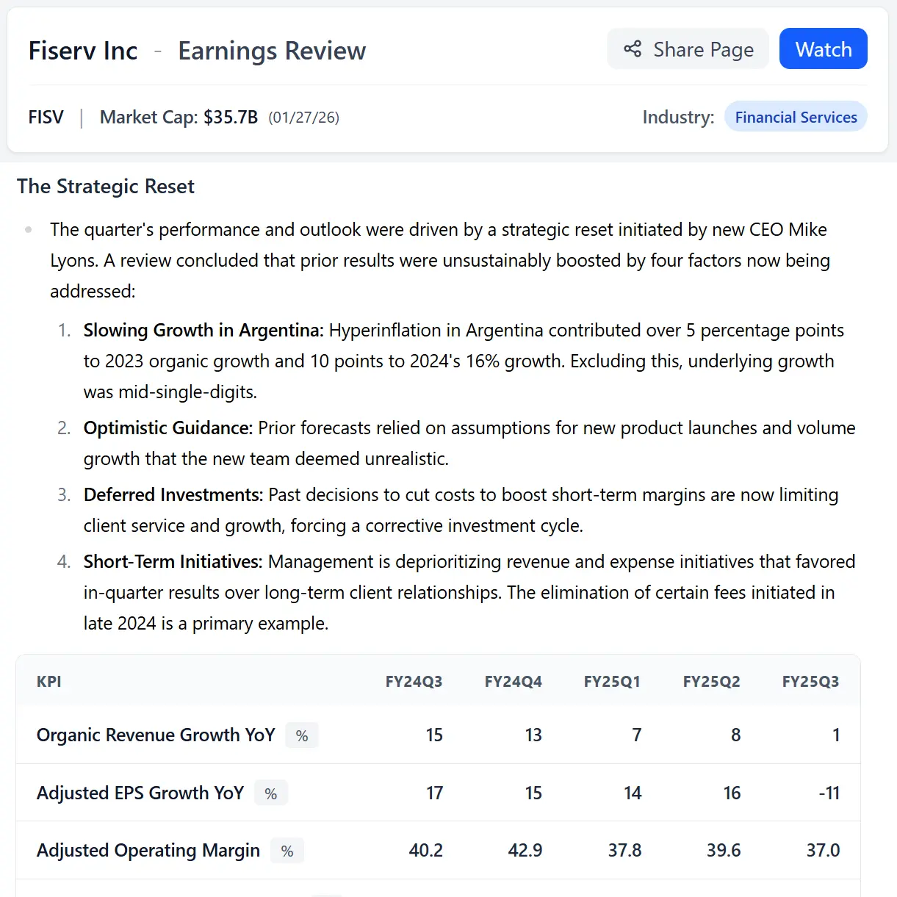This screenshot has height=897, width=897.
Task: Click the FISV ticker symbol
Action: pos(46,117)
